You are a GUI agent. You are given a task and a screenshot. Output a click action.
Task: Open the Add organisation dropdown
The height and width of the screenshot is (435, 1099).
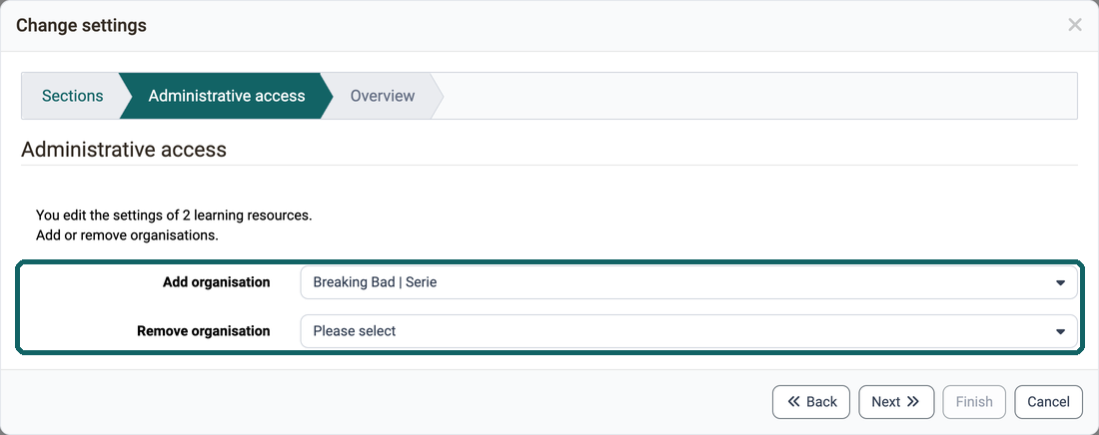point(689,282)
